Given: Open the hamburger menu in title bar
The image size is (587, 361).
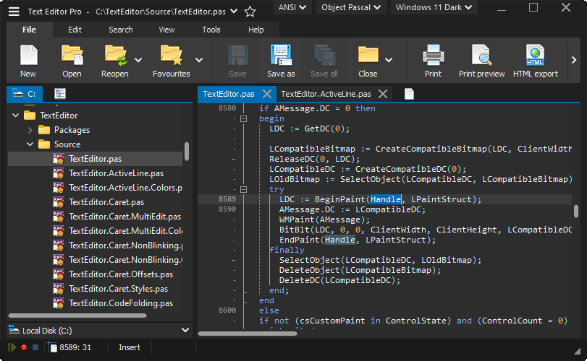Looking at the screenshot, I should 14,12.
